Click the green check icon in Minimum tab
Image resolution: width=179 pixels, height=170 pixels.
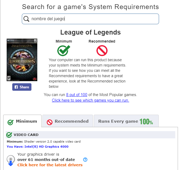click(x=10, y=122)
